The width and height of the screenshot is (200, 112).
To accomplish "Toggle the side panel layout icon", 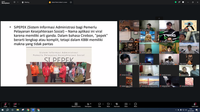I will tap(183, 2).
